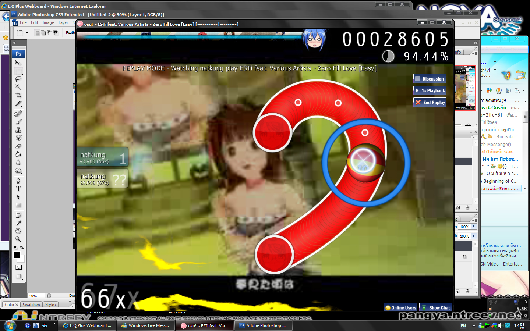Image resolution: width=530 pixels, height=331 pixels.
Task: Open the Windows Start menu
Action: [x=10, y=325]
